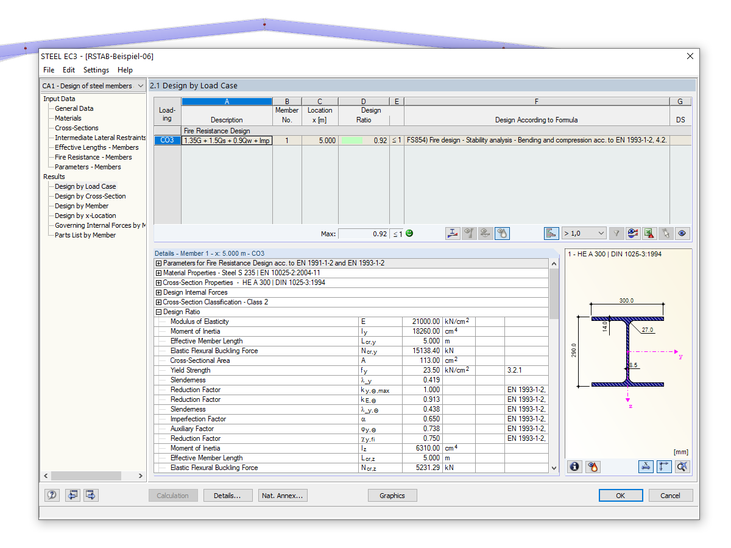Toggle the principal axes display button
The width and height of the screenshot is (731, 548).
point(664,466)
